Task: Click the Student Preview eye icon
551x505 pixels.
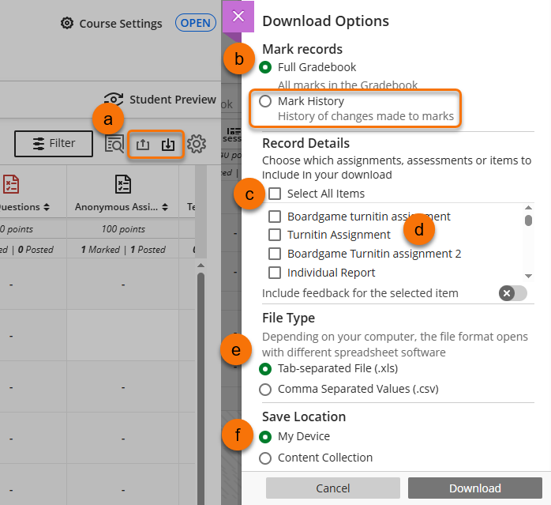Action: (x=114, y=100)
